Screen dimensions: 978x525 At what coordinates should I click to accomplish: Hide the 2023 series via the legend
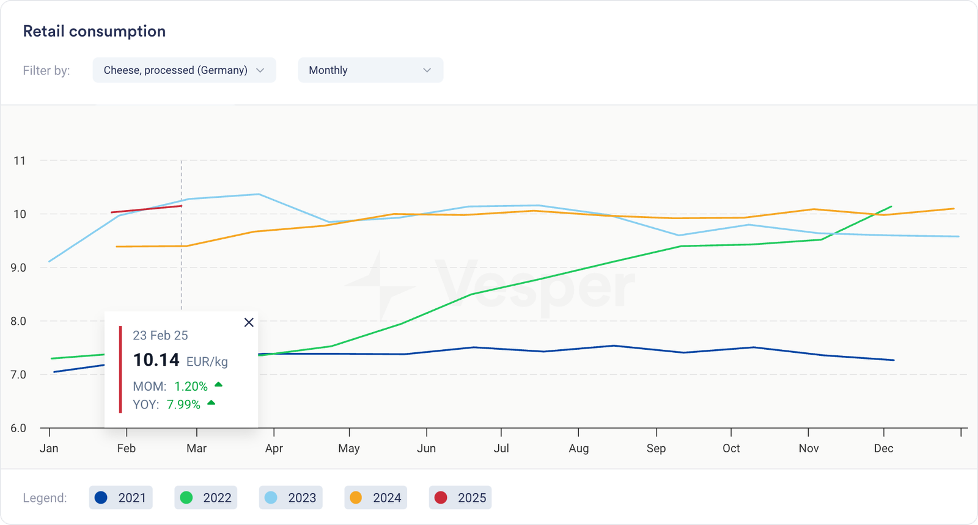[291, 498]
